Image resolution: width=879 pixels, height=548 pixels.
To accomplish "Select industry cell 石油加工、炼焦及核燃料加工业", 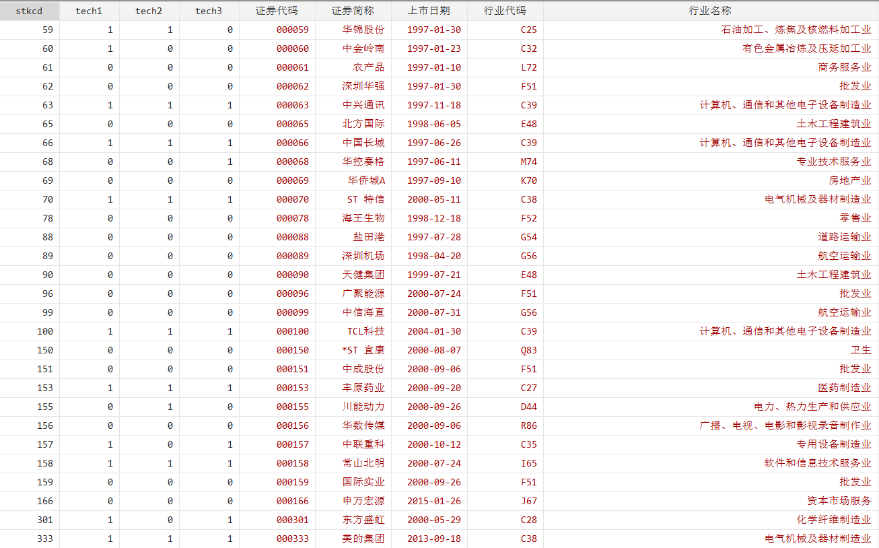I will [x=796, y=30].
